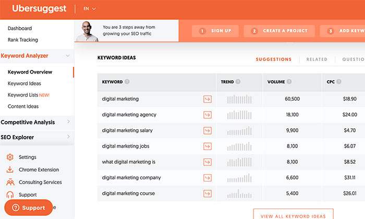Click the keyword 'what digital marketing is'

coord(129,162)
